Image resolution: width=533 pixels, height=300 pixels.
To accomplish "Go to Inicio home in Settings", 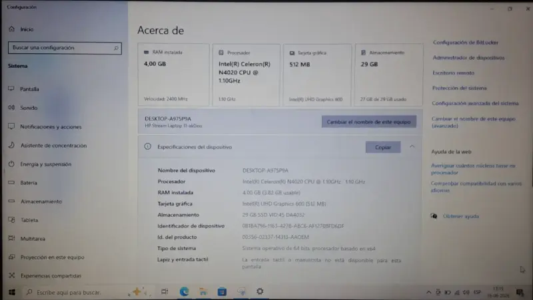I will [x=21, y=29].
